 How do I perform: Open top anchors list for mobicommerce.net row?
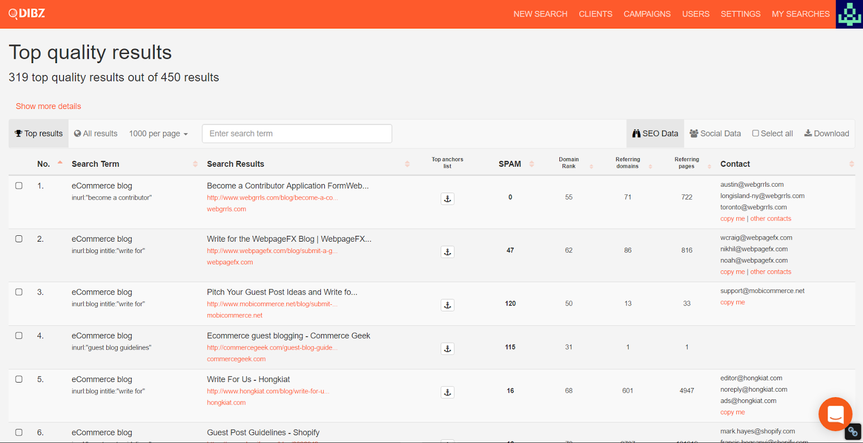click(447, 305)
